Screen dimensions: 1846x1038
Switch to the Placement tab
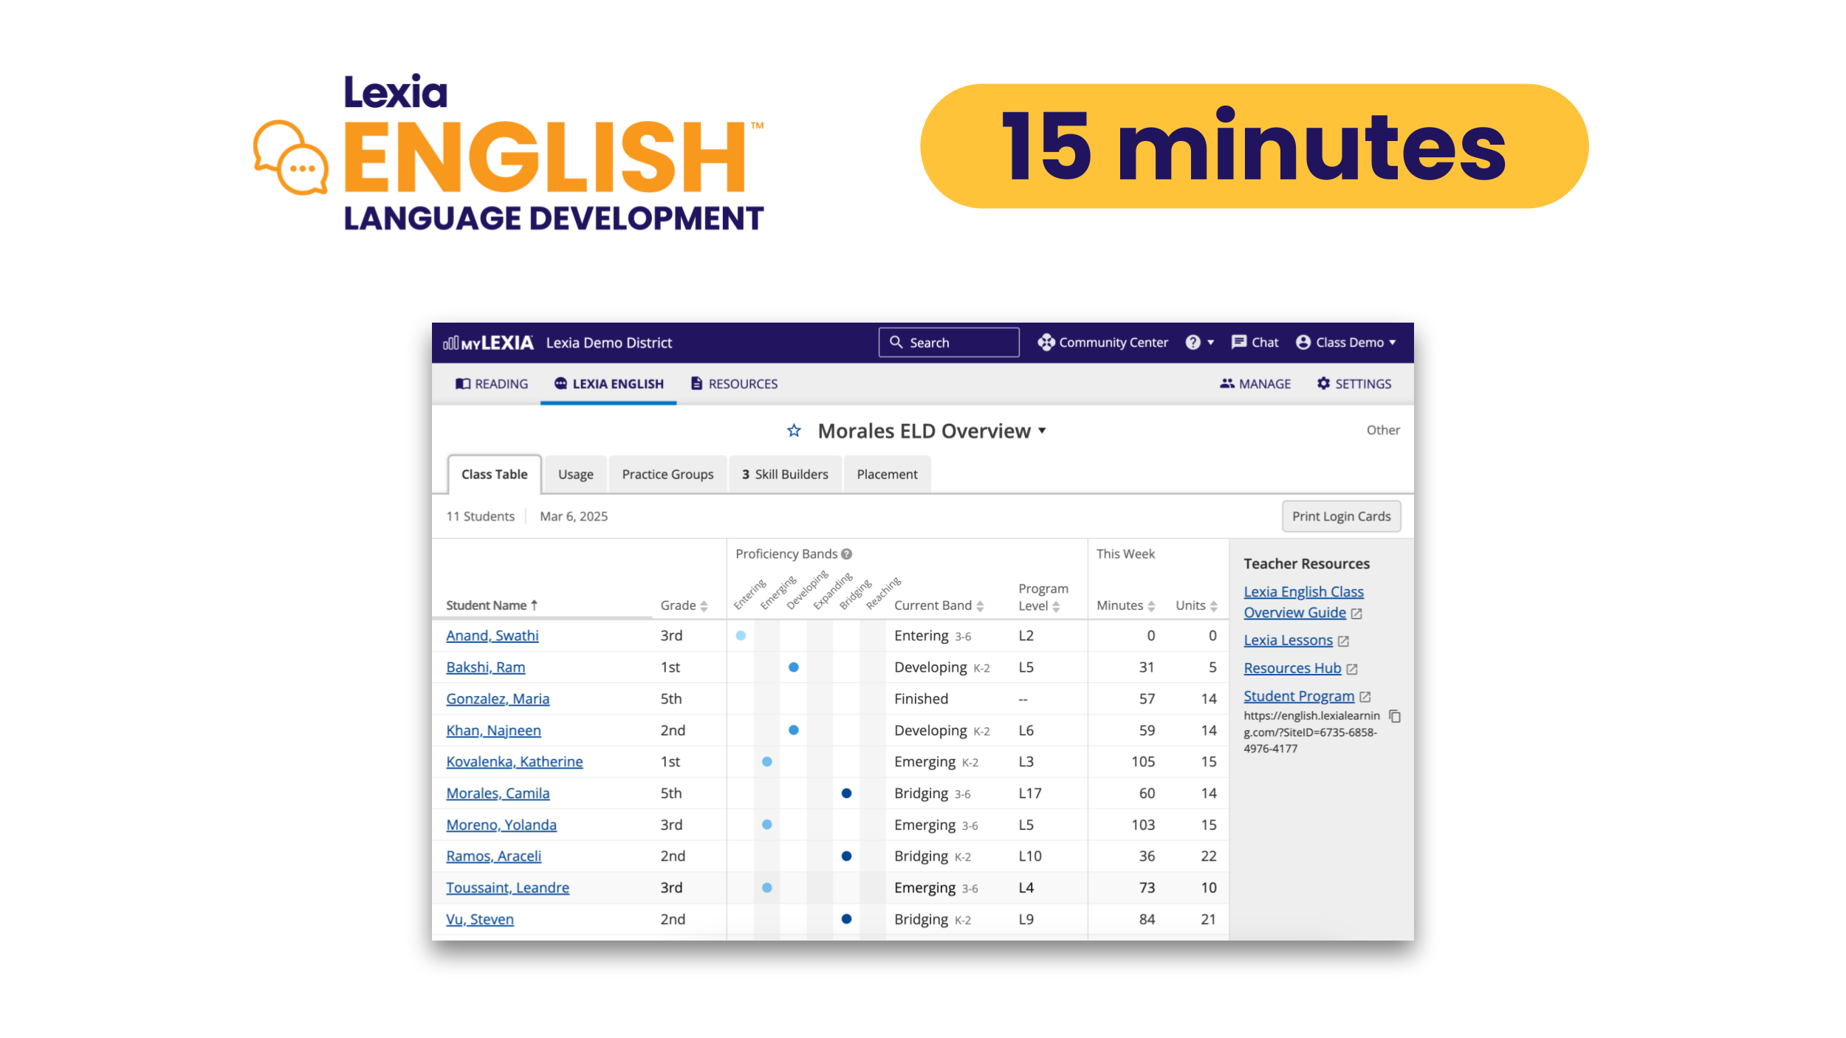(887, 474)
